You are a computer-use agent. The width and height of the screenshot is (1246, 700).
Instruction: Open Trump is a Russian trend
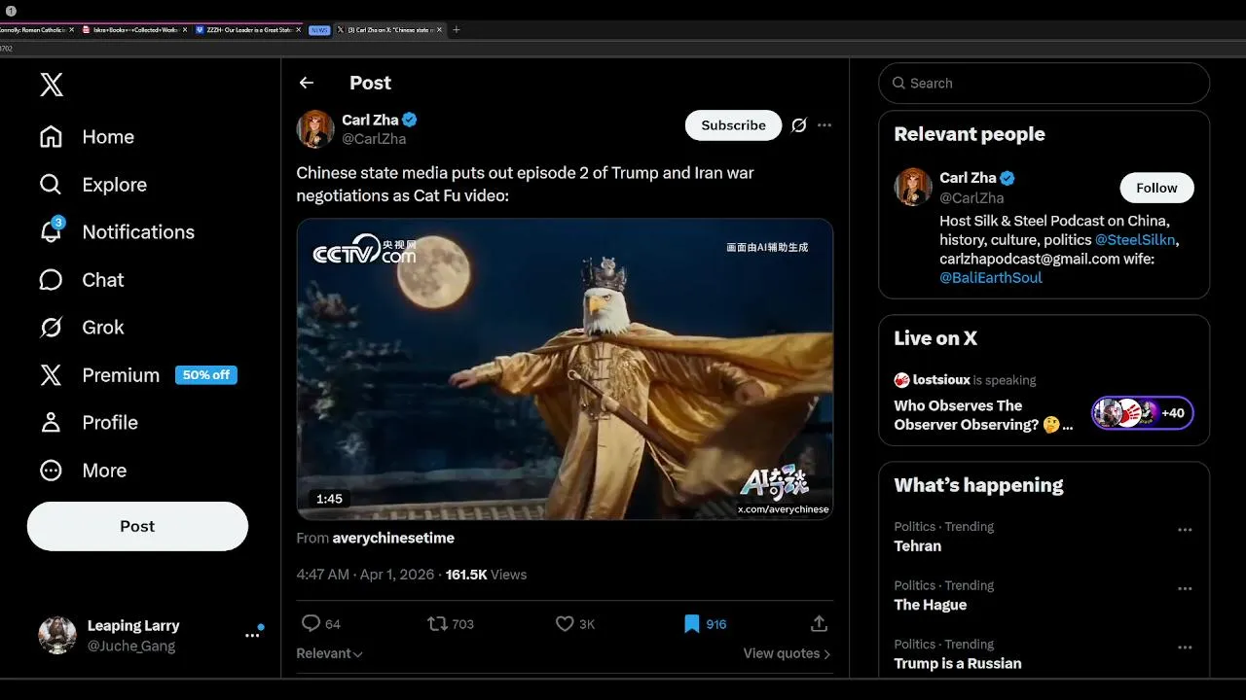tap(958, 663)
